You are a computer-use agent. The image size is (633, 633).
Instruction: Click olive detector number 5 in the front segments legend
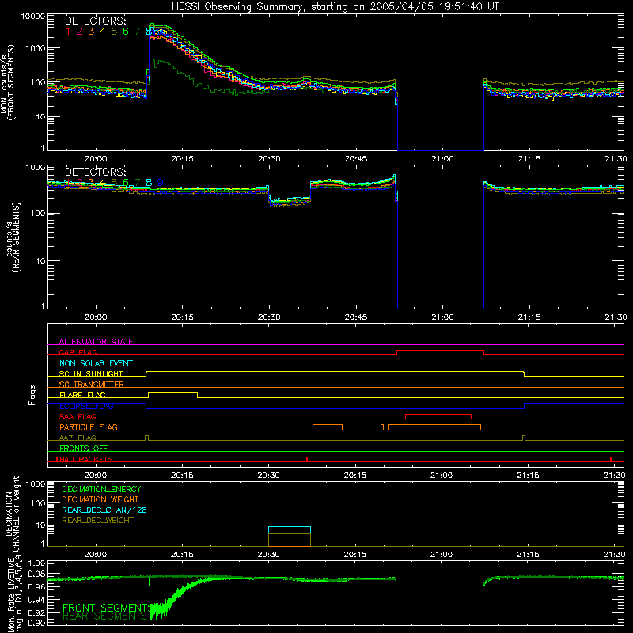(x=114, y=32)
